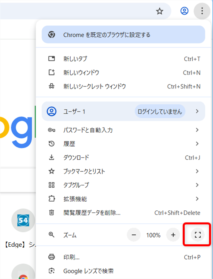
Task: Click the タブグループ grid icon
Action: click(x=51, y=185)
